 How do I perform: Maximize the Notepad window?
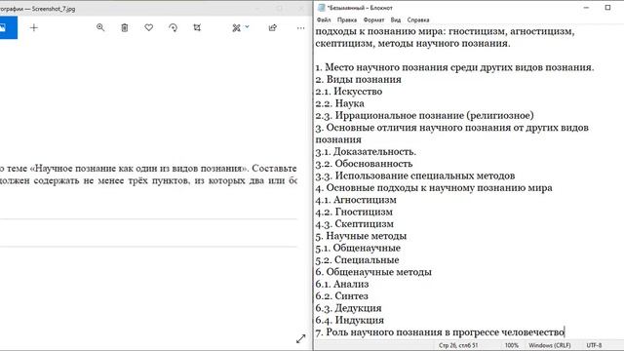tap(607, 8)
